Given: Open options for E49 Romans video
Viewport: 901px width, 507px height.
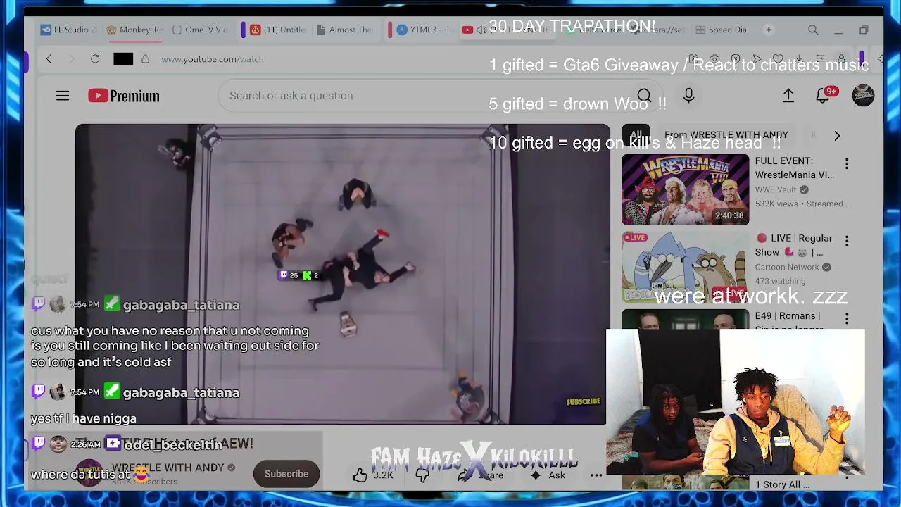Looking at the screenshot, I should tap(847, 319).
